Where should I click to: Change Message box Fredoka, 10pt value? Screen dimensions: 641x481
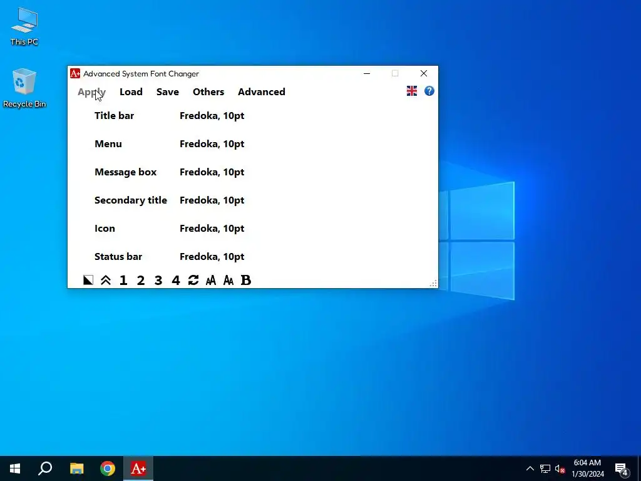click(x=212, y=172)
